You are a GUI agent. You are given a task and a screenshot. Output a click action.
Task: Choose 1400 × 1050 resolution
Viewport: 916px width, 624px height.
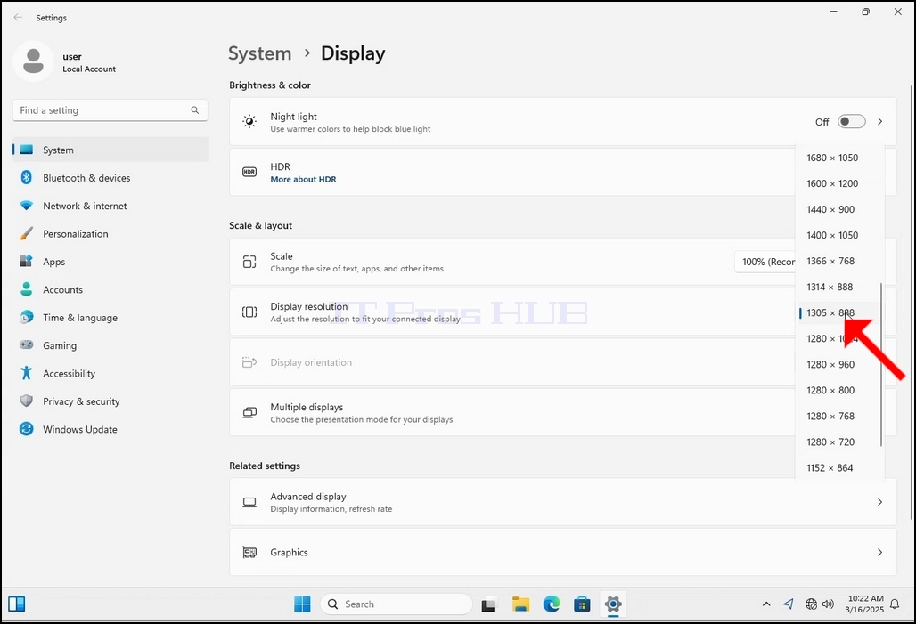click(x=839, y=235)
